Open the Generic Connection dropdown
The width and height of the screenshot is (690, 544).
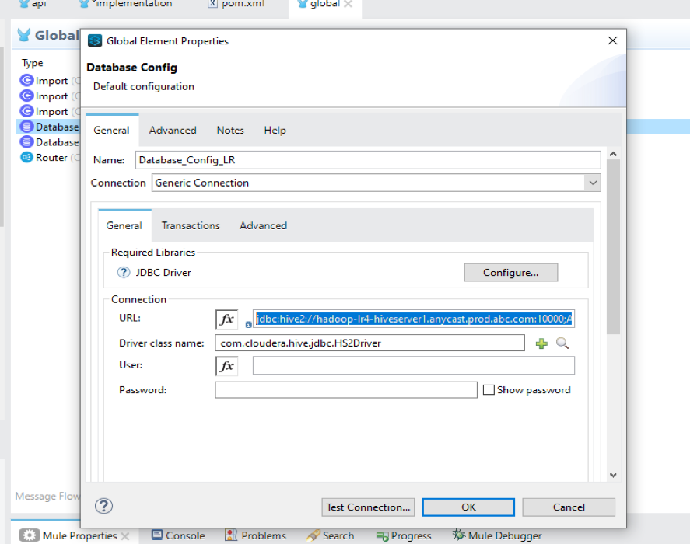(x=594, y=183)
